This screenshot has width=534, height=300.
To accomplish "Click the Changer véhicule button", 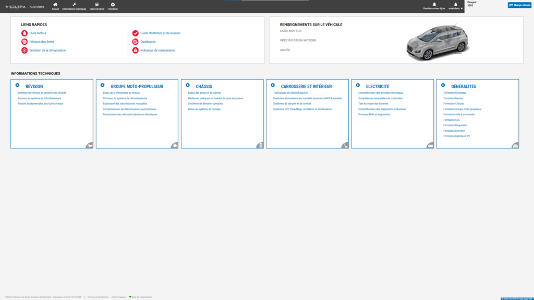I will 519,5.
